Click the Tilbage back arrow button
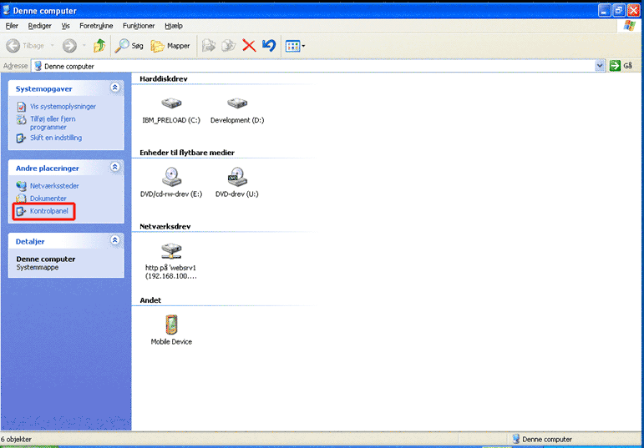This screenshot has height=448, width=644. tap(13, 46)
